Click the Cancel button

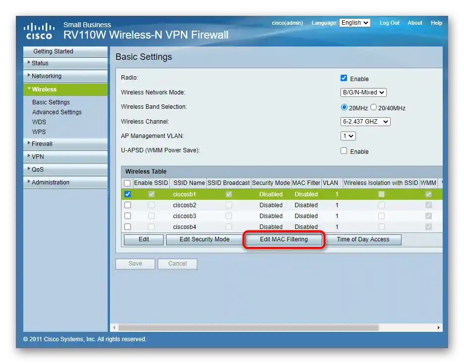coord(177,264)
